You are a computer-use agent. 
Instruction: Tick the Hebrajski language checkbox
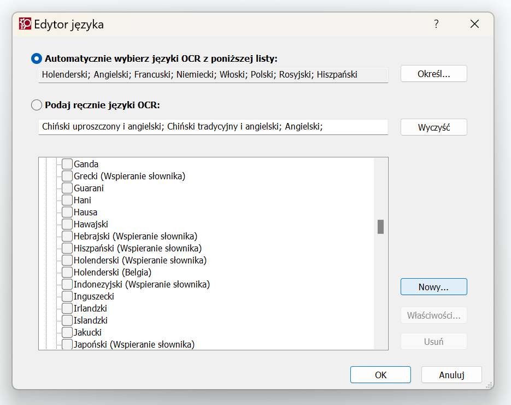click(x=67, y=236)
